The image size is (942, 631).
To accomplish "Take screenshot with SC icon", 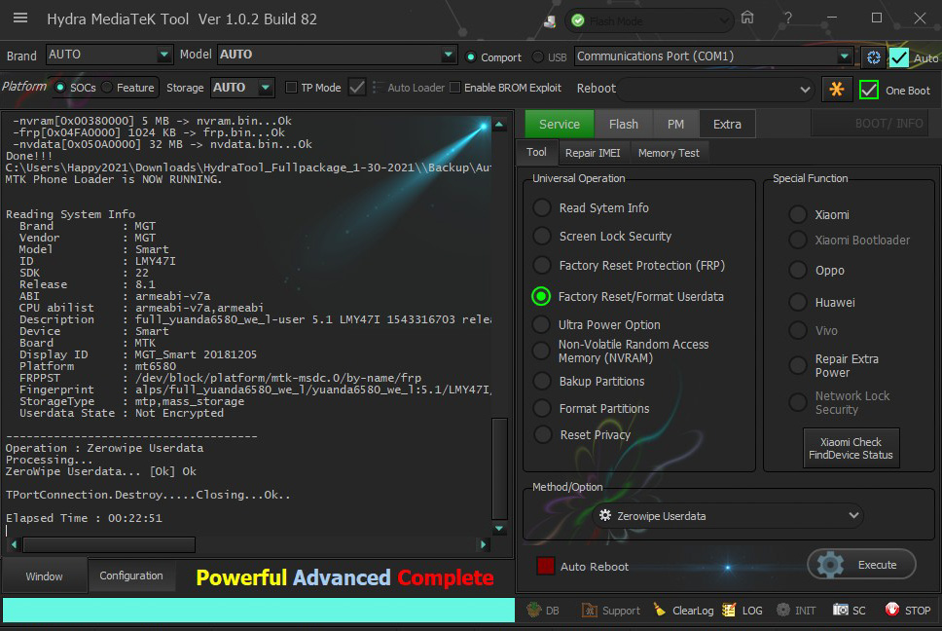I will point(840,610).
